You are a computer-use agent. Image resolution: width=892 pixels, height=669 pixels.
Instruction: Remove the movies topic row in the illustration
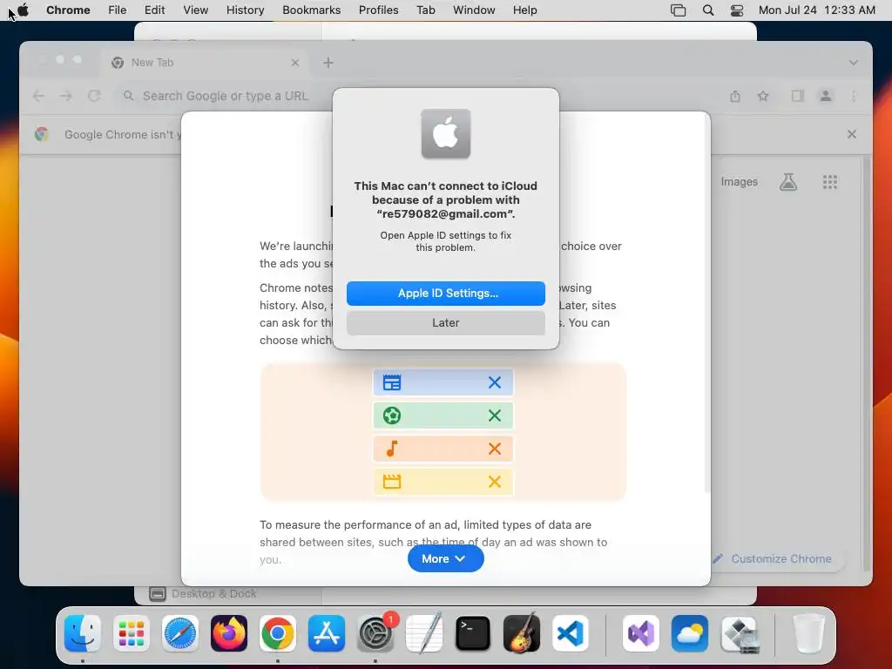tap(495, 482)
